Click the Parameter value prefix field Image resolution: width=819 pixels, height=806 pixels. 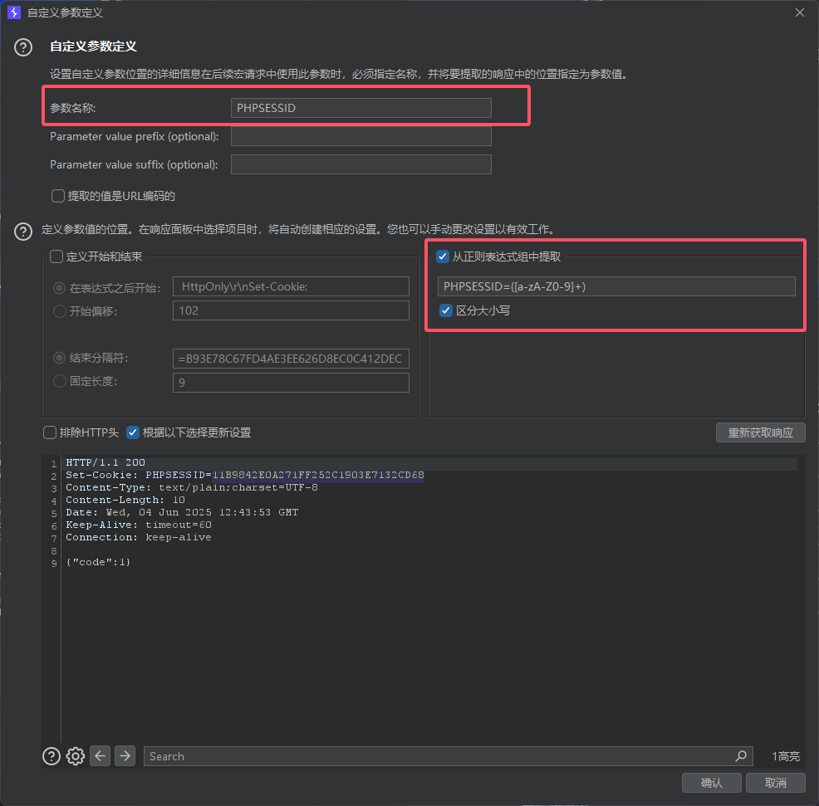(360, 136)
